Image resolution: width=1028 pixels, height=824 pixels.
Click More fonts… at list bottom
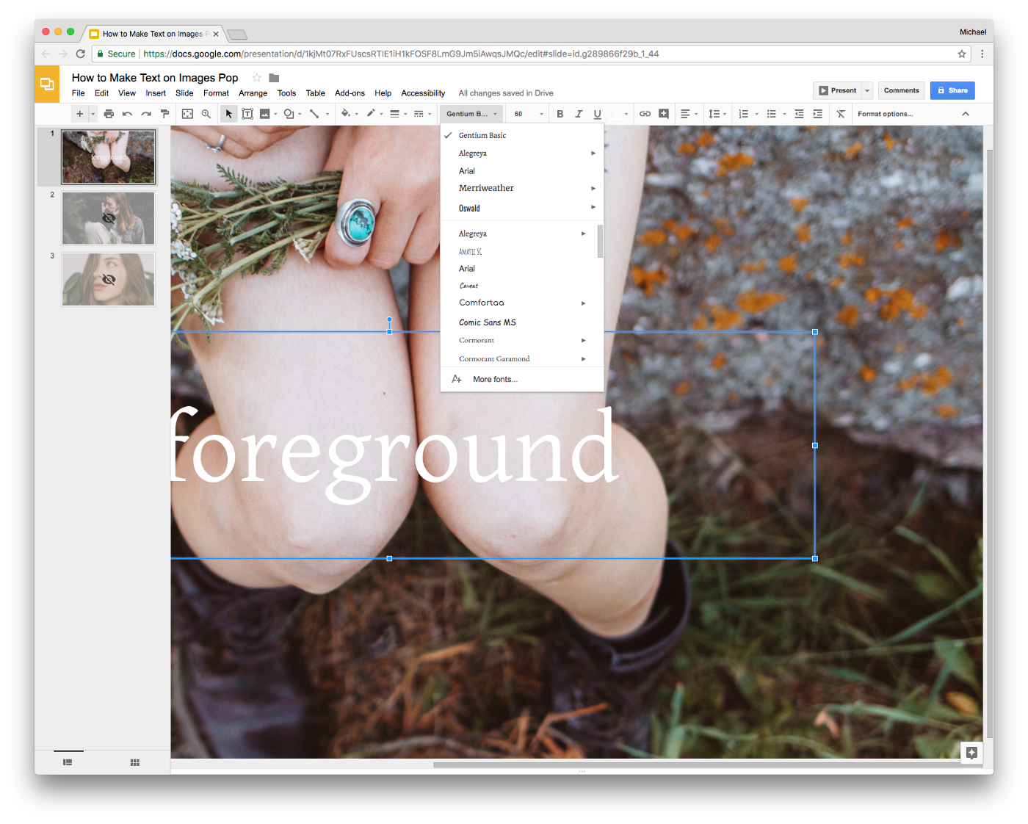(495, 380)
